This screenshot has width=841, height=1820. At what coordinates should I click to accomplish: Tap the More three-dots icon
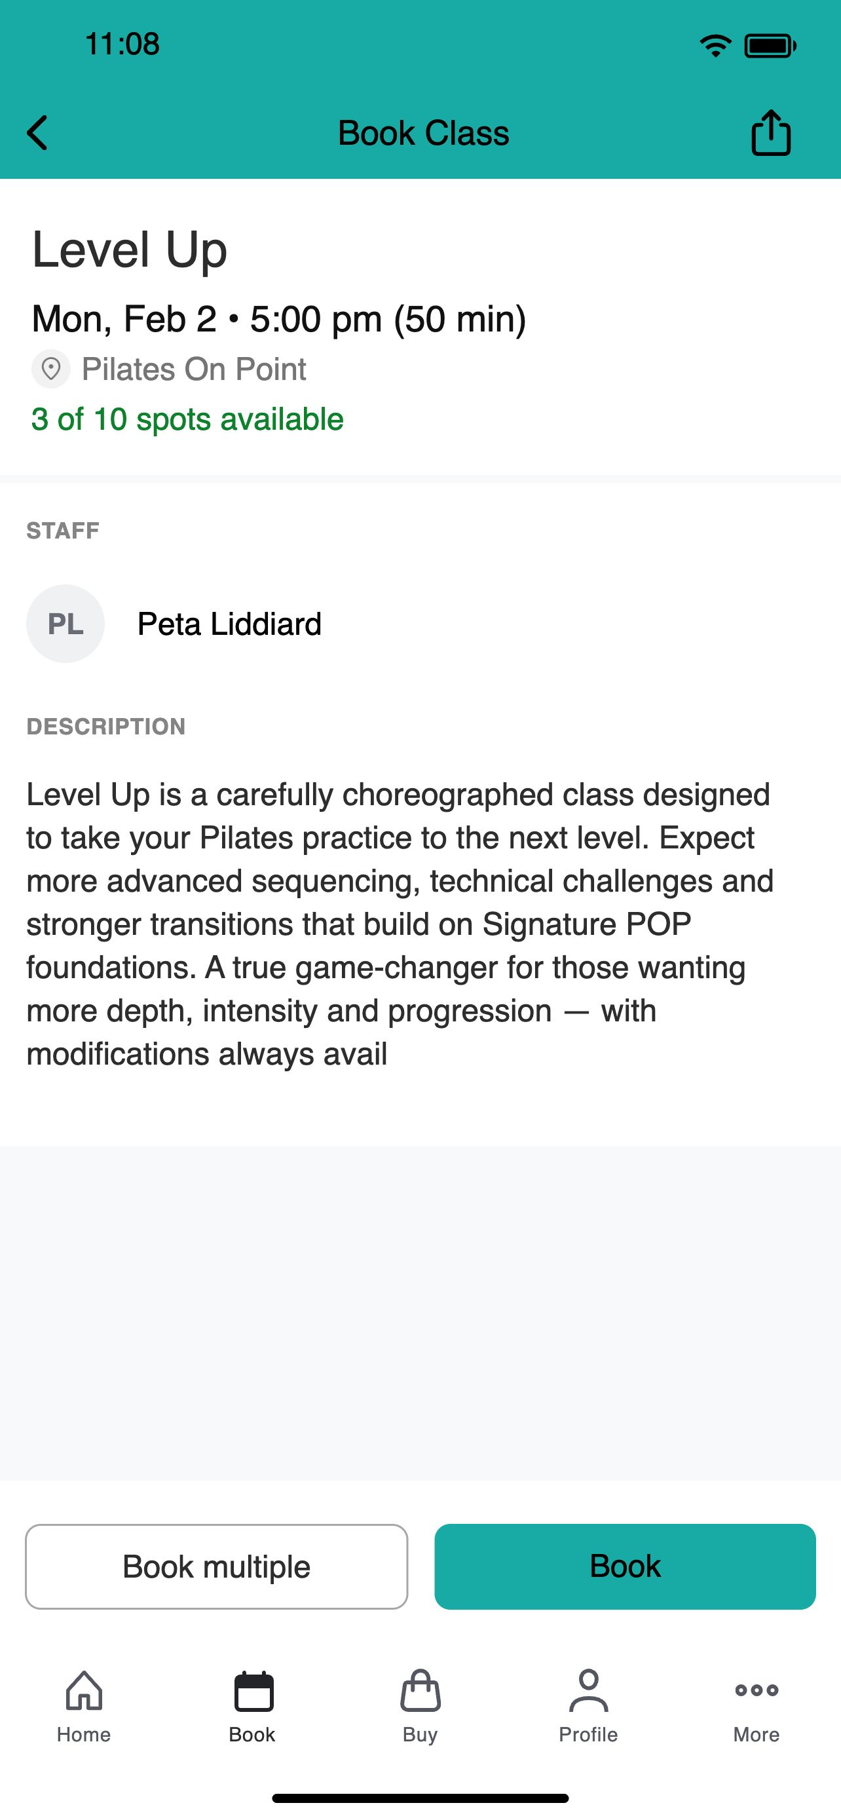[757, 1690]
